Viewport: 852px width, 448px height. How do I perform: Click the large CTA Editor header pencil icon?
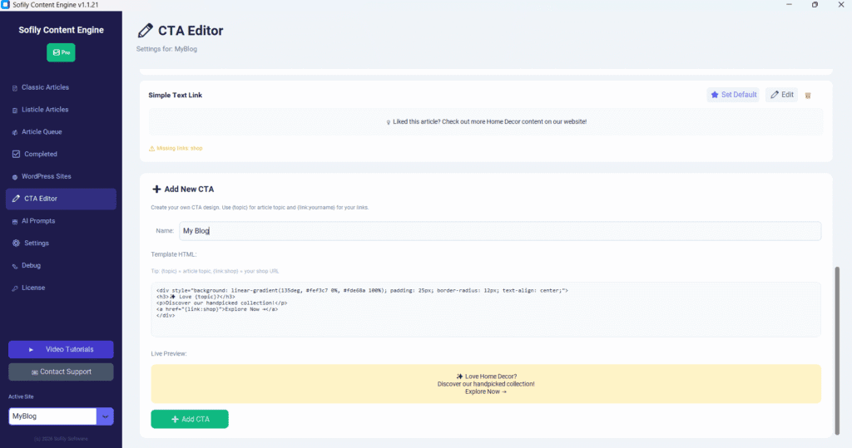[x=145, y=31]
